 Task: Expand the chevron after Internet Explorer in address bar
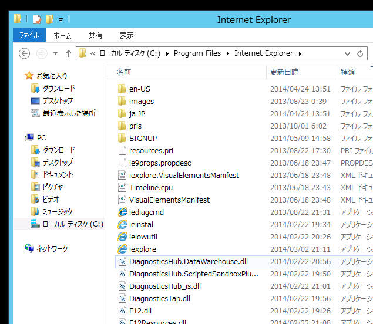click(x=300, y=54)
